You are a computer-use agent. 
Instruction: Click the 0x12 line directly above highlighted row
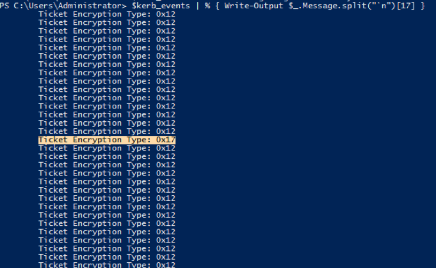(107, 131)
